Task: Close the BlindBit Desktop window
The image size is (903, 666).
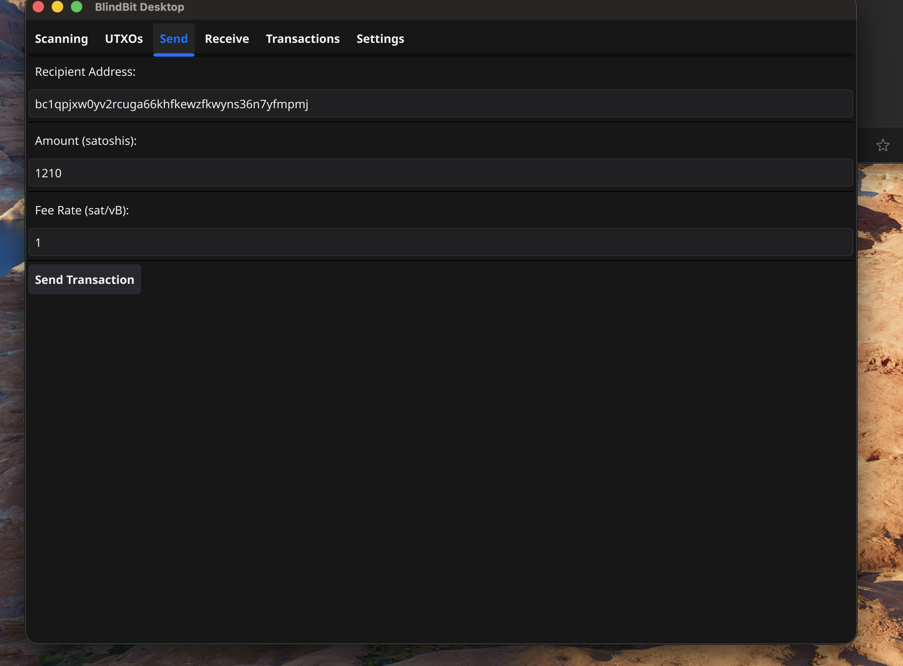Action: pyautogui.click(x=38, y=7)
